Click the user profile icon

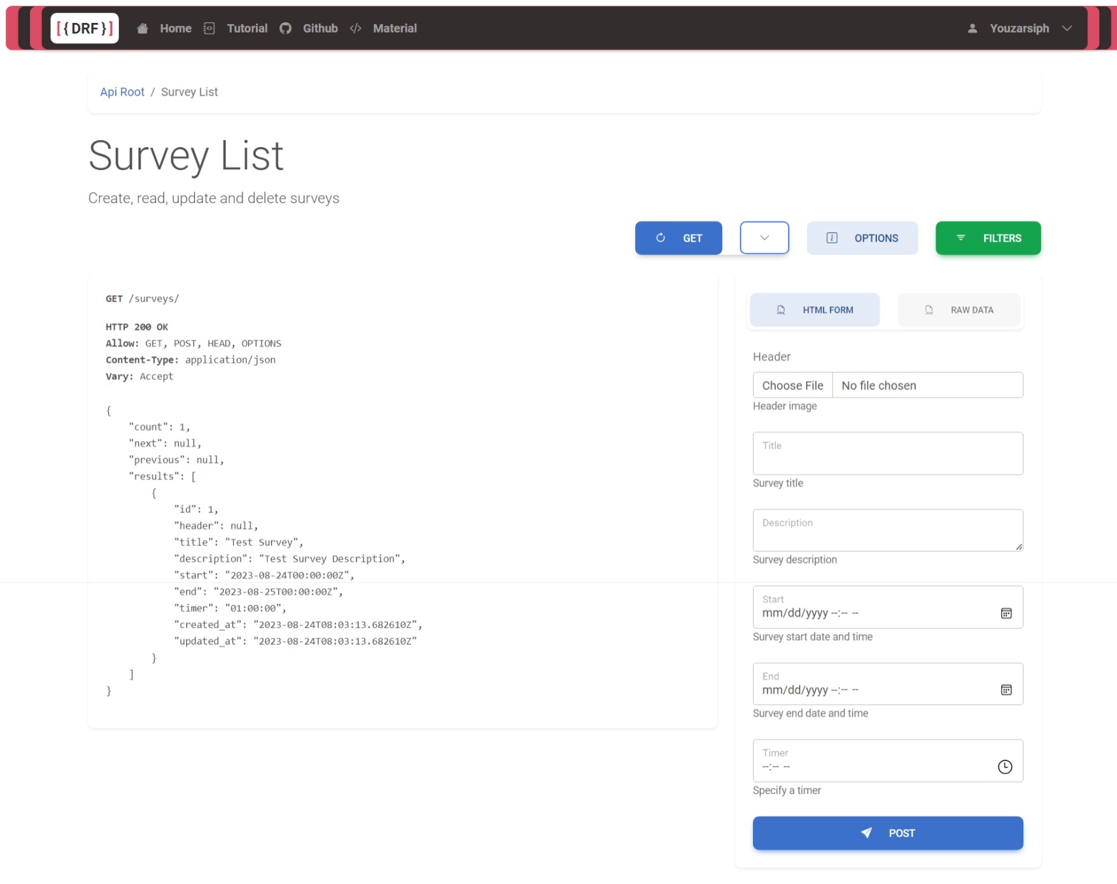point(972,28)
